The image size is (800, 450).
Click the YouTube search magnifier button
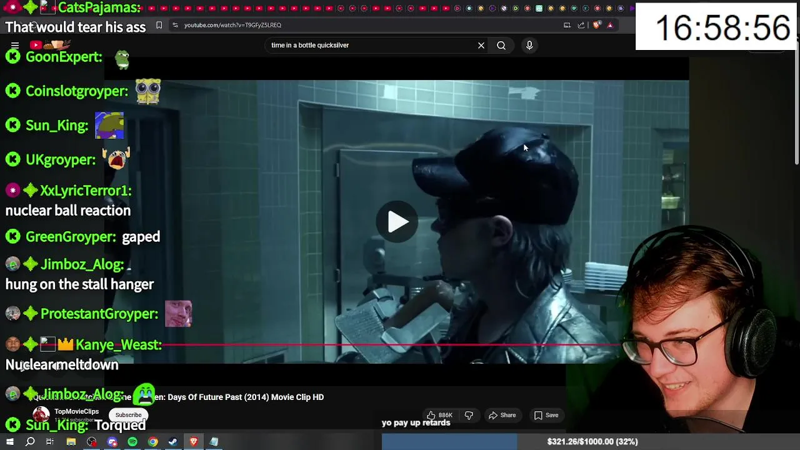tap(501, 45)
